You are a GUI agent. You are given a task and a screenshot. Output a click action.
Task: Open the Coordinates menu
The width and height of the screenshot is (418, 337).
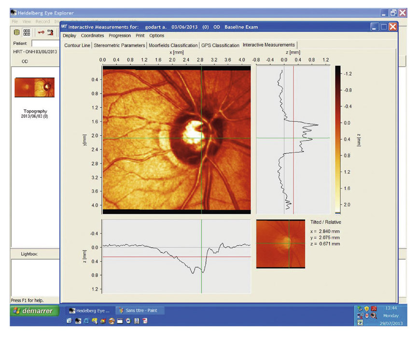pos(93,36)
